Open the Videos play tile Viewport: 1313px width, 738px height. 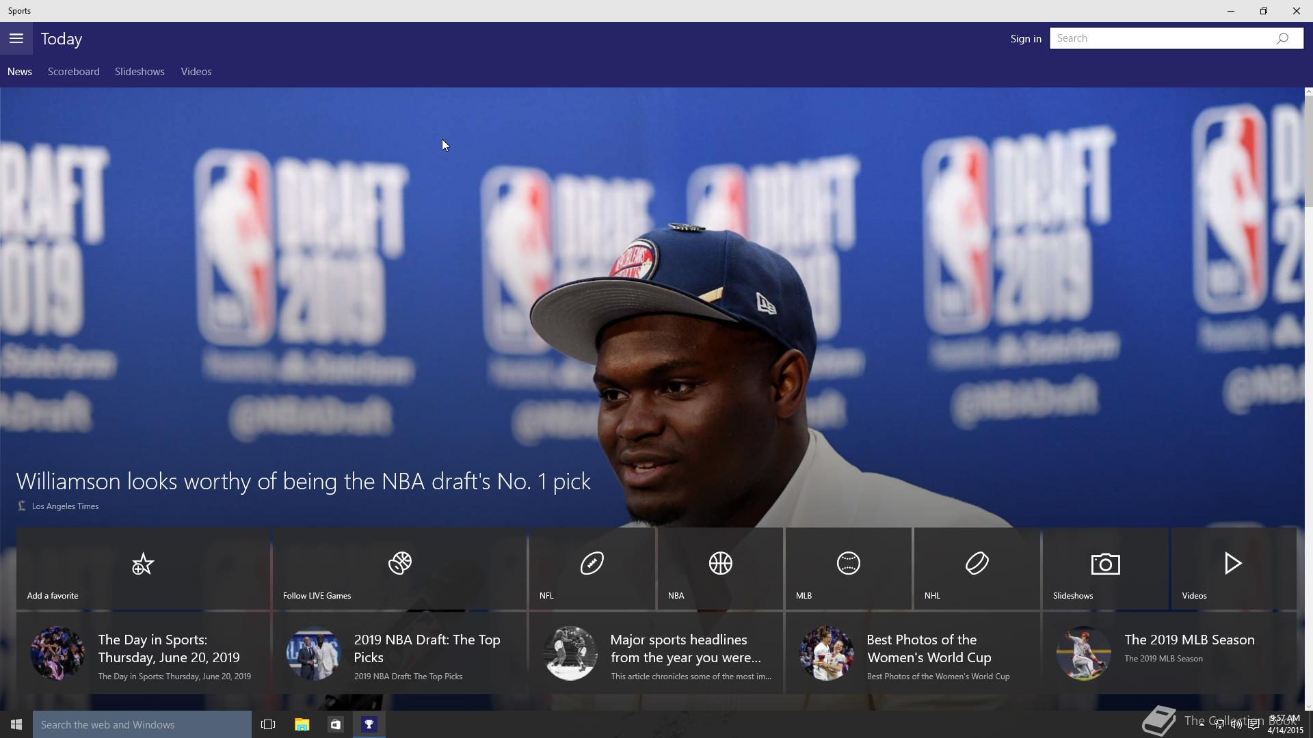point(1234,569)
